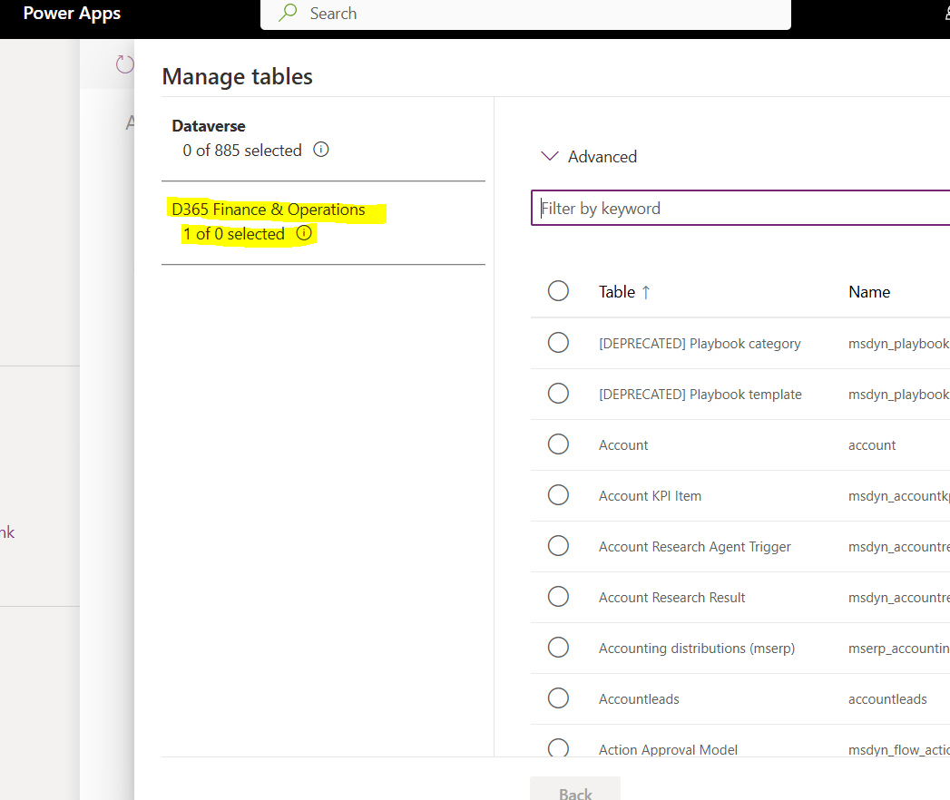Screen dimensions: 950x800
Task: Click the 'accountleads' logical name cell
Action: coord(887,699)
